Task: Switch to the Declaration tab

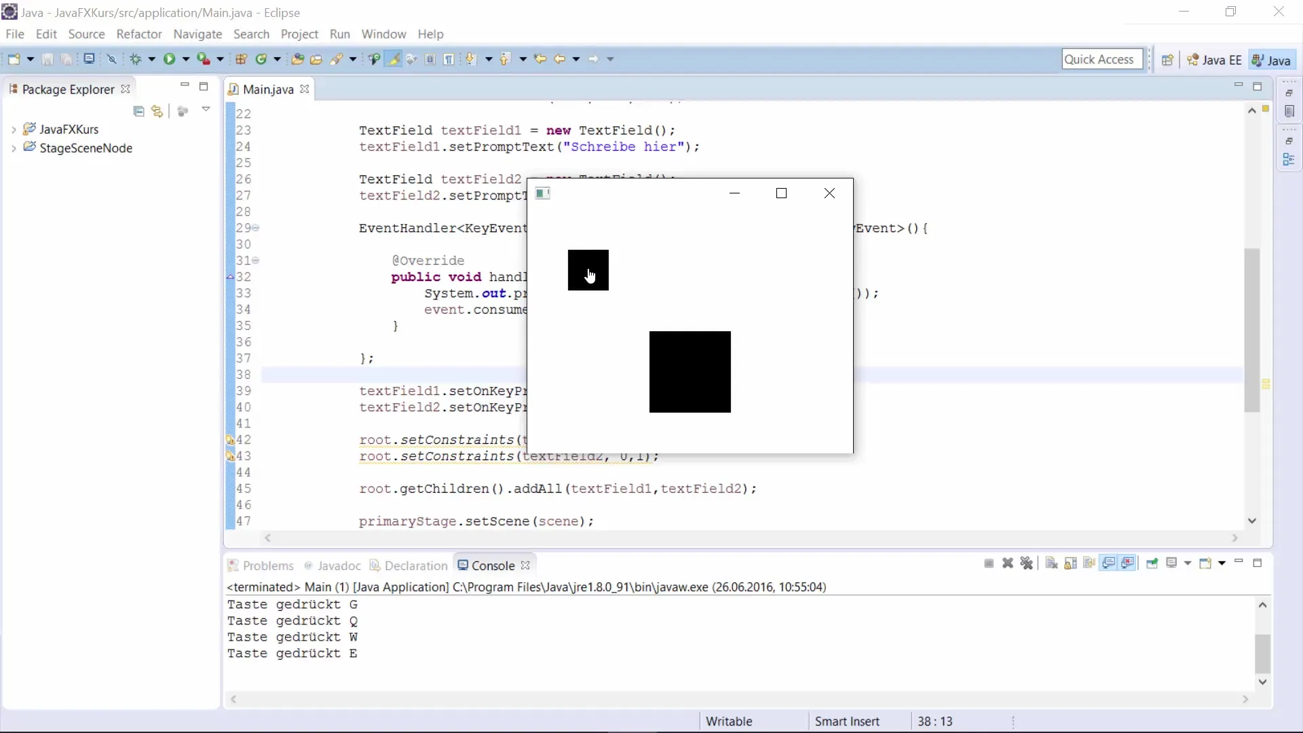Action: click(x=409, y=565)
